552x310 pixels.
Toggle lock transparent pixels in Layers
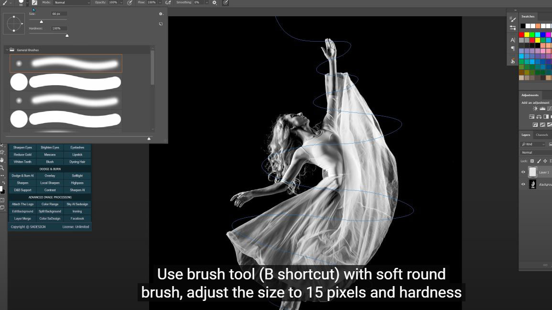pos(532,161)
